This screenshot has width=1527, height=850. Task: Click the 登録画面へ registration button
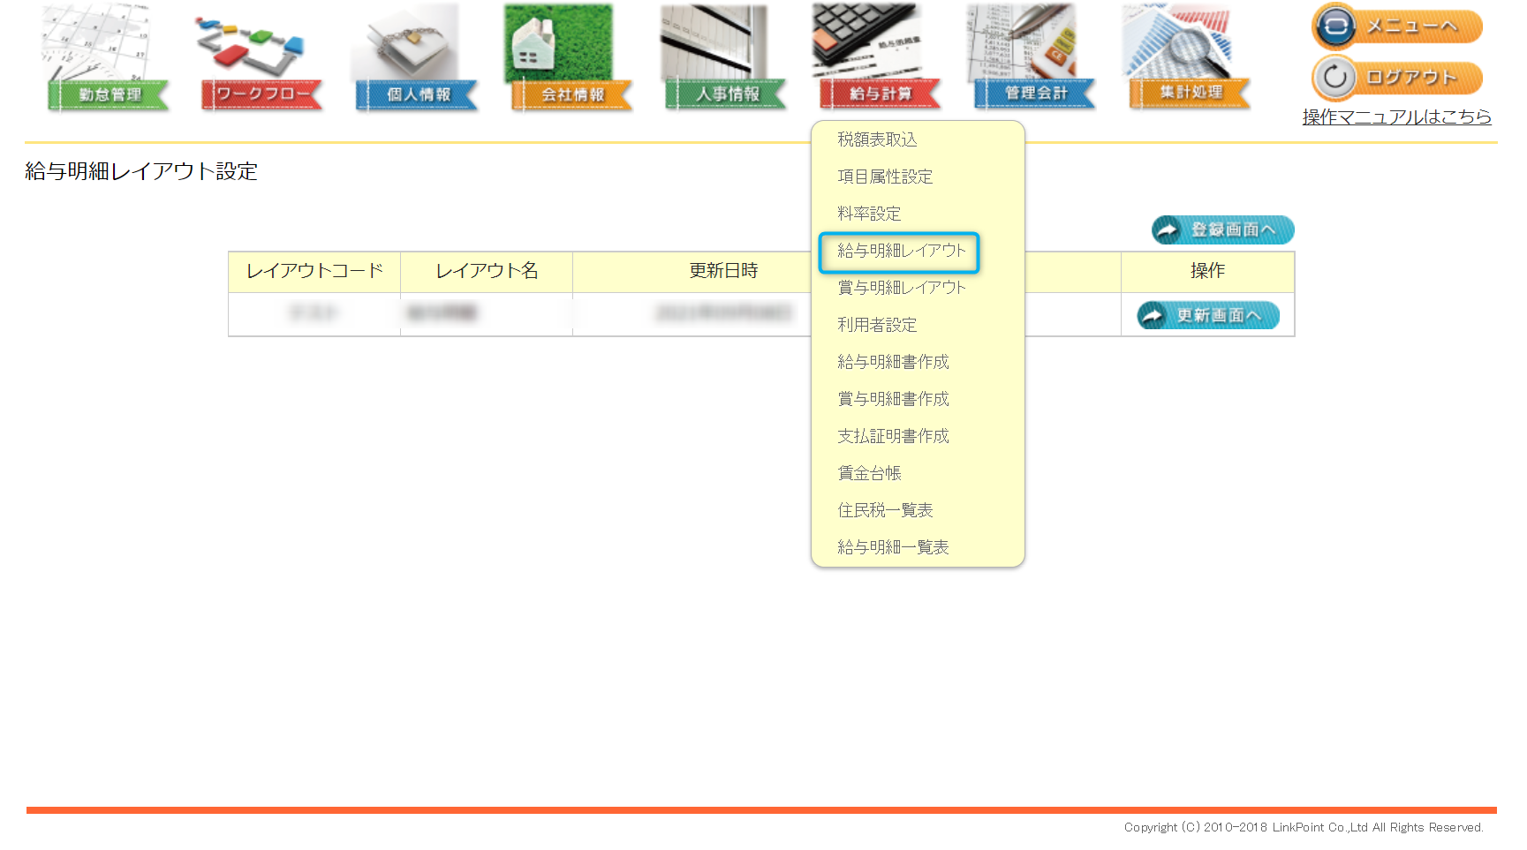[1222, 230]
